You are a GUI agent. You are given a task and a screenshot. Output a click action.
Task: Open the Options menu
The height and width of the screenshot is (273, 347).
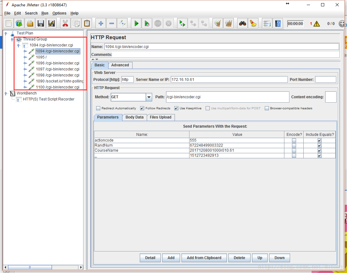tap(59, 13)
